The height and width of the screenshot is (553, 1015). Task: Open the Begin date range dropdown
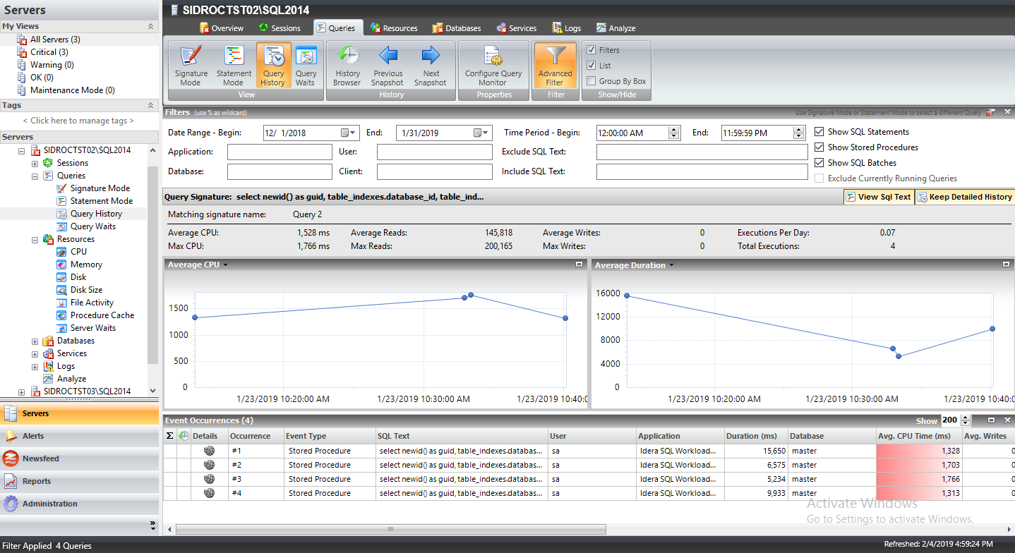click(350, 133)
